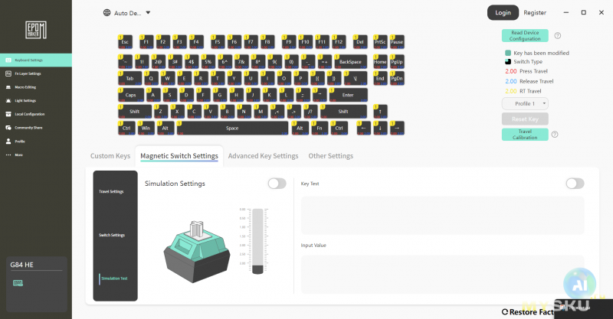
Task: Click the Login button
Action: [503, 12]
